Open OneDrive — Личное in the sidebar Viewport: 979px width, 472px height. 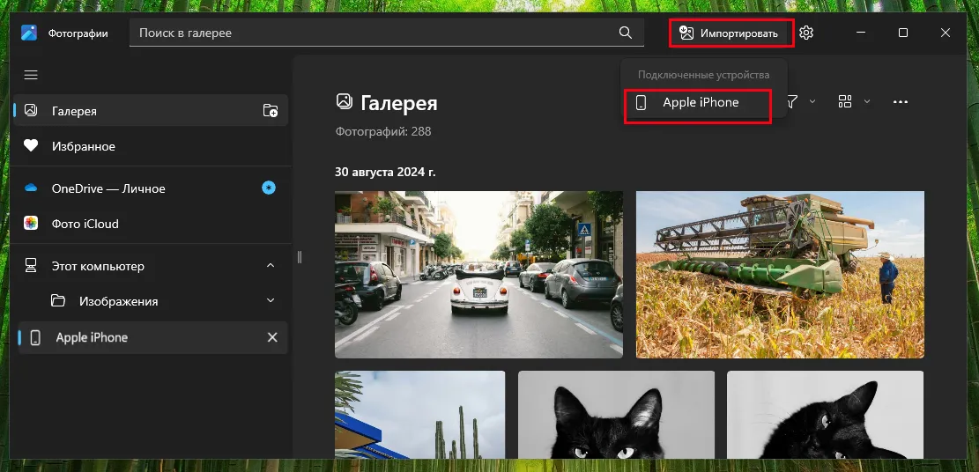[x=108, y=188]
